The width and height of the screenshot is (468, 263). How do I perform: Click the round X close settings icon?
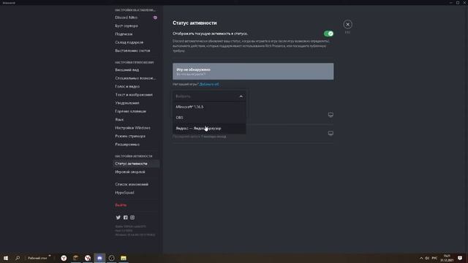[x=348, y=24]
